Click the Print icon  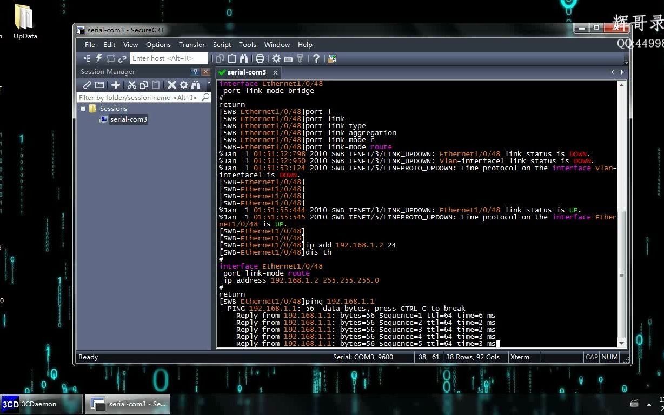(260, 58)
